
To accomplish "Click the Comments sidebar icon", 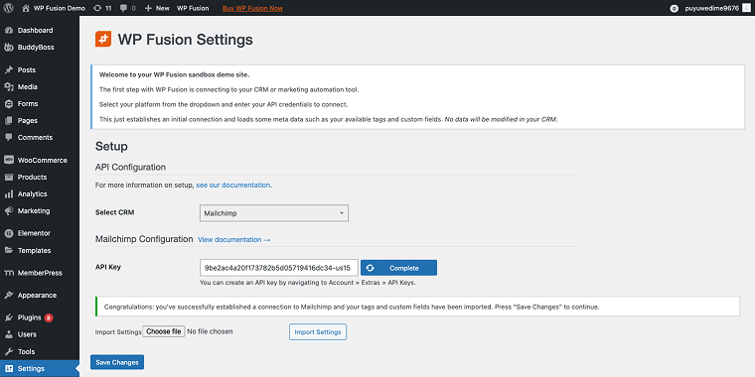I will click(9, 138).
